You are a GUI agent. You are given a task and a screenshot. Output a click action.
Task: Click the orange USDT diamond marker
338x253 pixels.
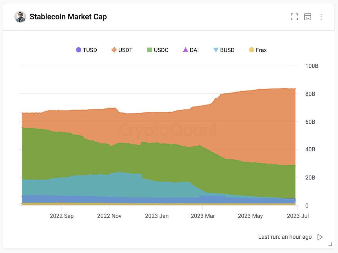(x=114, y=50)
